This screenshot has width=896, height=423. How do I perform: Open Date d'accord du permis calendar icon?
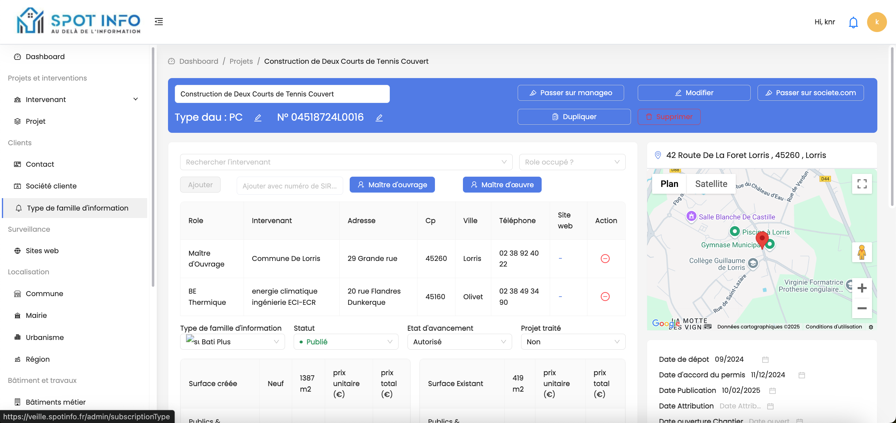(802, 375)
